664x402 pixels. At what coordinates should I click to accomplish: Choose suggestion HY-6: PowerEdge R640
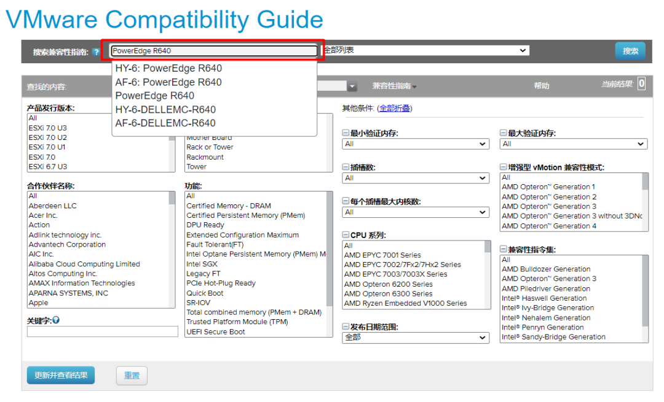click(168, 69)
